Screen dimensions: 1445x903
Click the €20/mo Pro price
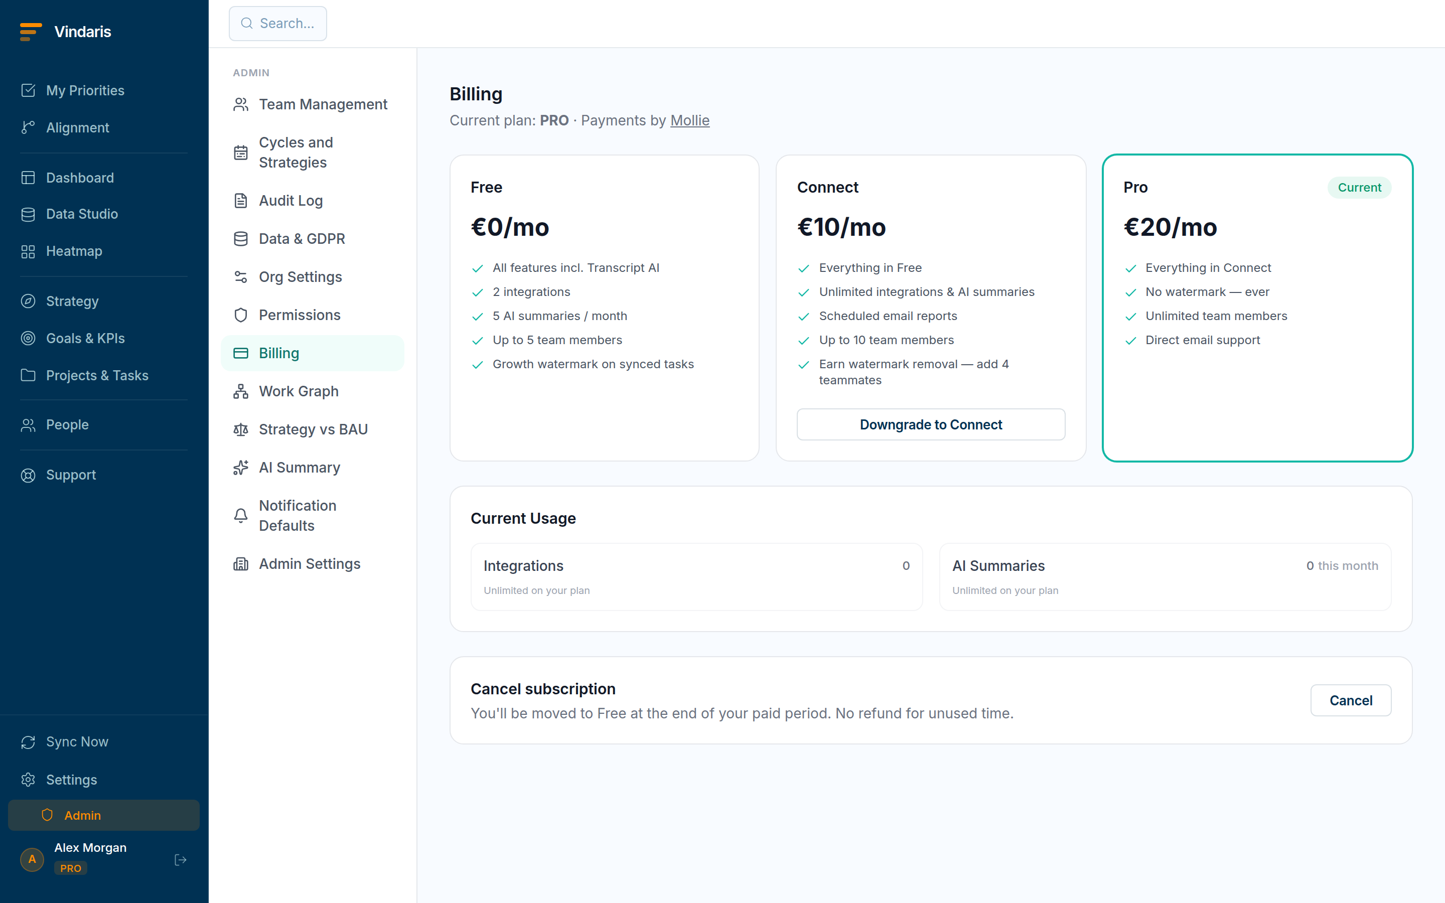tap(1170, 227)
